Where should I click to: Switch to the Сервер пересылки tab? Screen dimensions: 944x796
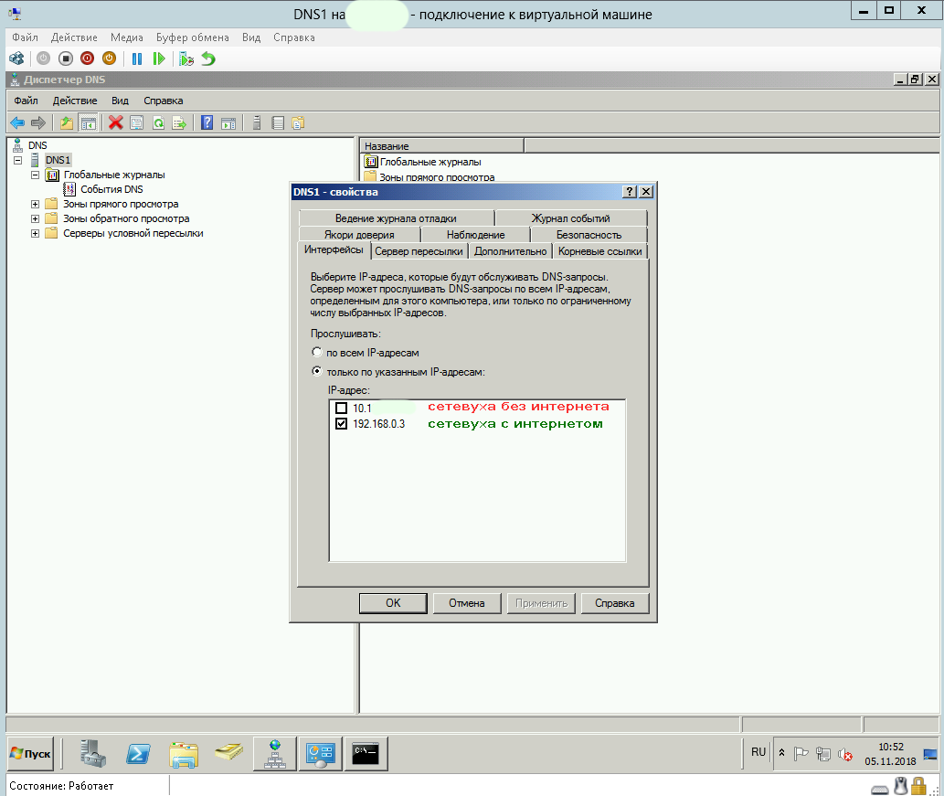pos(419,251)
